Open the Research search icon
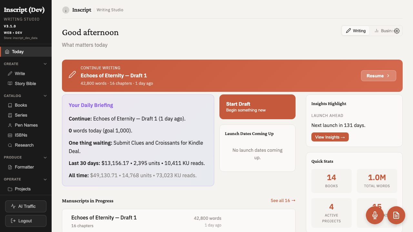The width and height of the screenshot is (413, 232). pos(10,145)
